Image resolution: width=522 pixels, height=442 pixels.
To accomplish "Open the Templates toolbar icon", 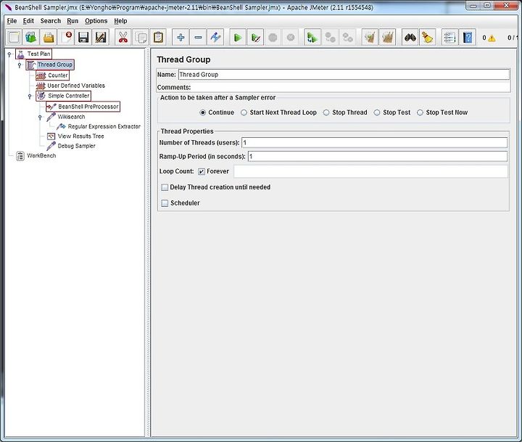I will pyautogui.click(x=31, y=37).
